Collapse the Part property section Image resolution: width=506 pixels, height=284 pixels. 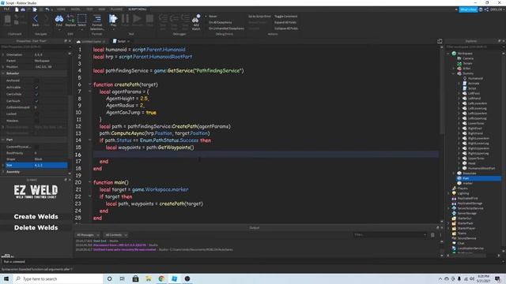tap(3, 140)
